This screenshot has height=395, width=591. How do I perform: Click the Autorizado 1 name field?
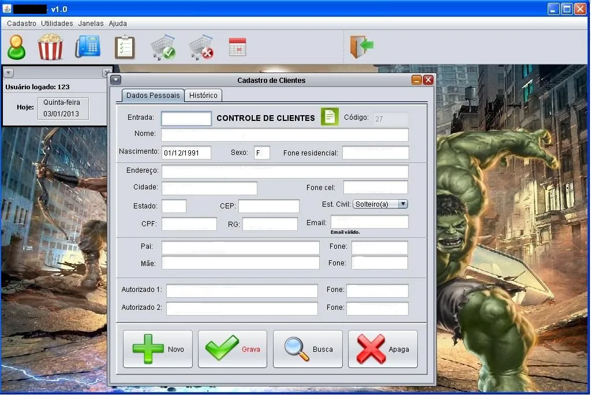pyautogui.click(x=242, y=291)
